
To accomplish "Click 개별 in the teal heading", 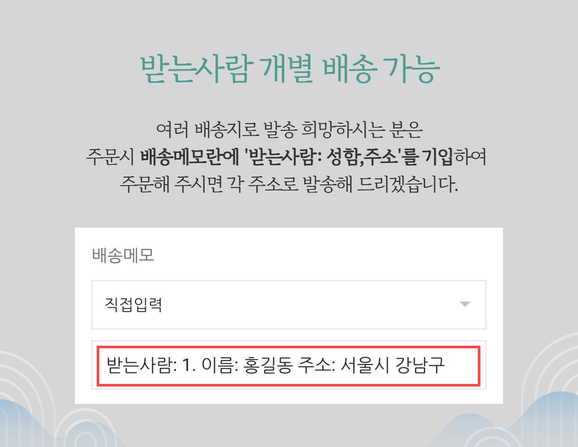I will (287, 69).
